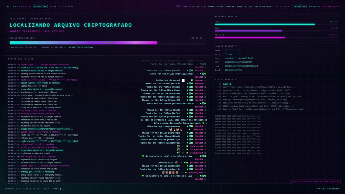Click verified badge on @EizyKase follow row

pos(192,93)
